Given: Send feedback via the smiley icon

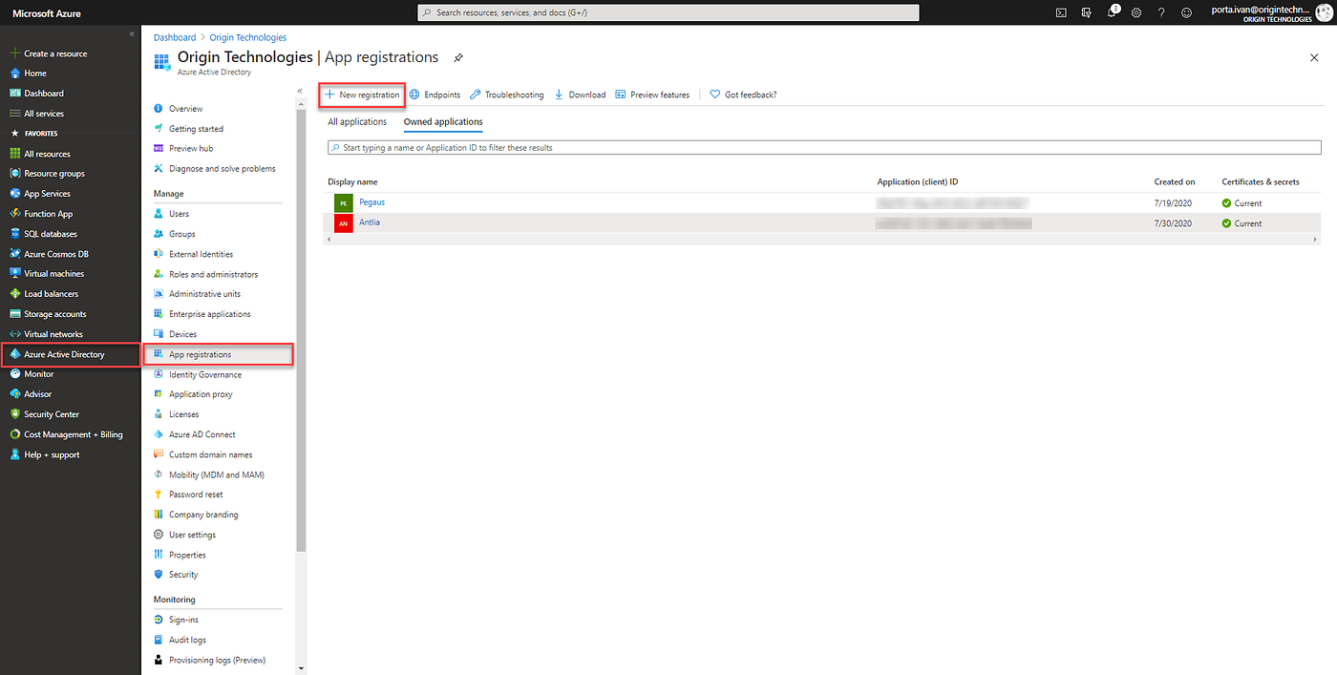Looking at the screenshot, I should click(x=1186, y=12).
